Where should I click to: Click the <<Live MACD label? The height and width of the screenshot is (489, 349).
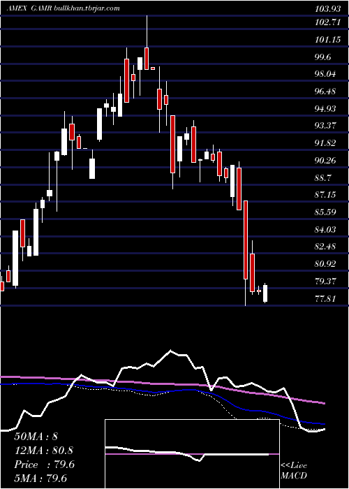point(294,471)
